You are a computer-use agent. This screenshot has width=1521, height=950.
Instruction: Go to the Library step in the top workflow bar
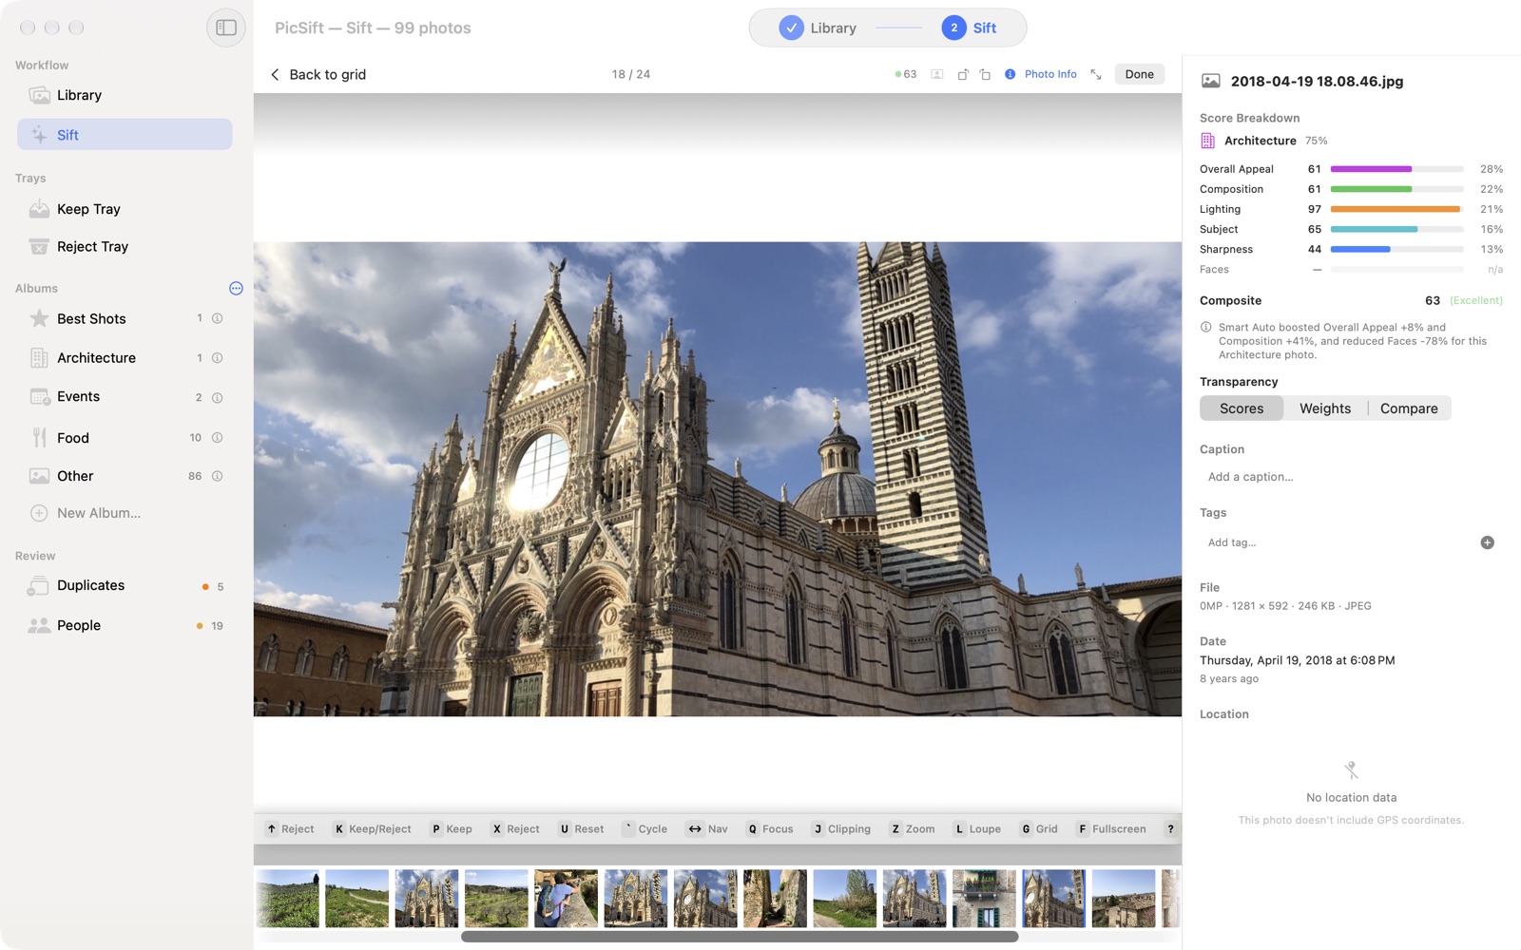[x=818, y=28]
